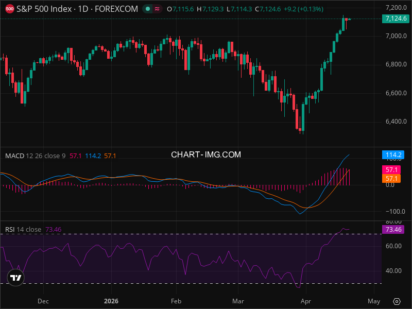The image size is (412, 309).
Task: Click the high value H7,129.3
Action: (x=210, y=9)
